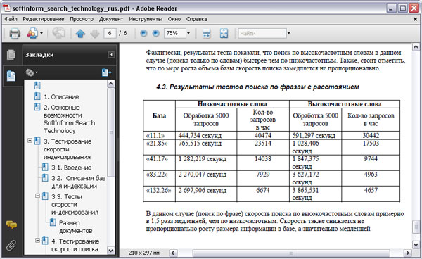Click document scroll up arrow
Viewport: 422px width, 259px height.
[416, 47]
